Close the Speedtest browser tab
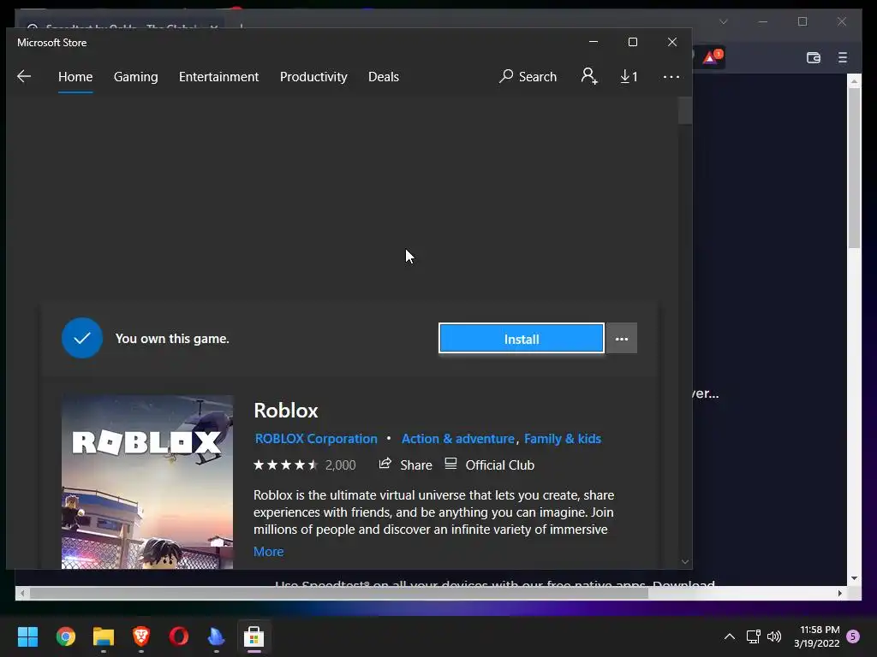 213,27
